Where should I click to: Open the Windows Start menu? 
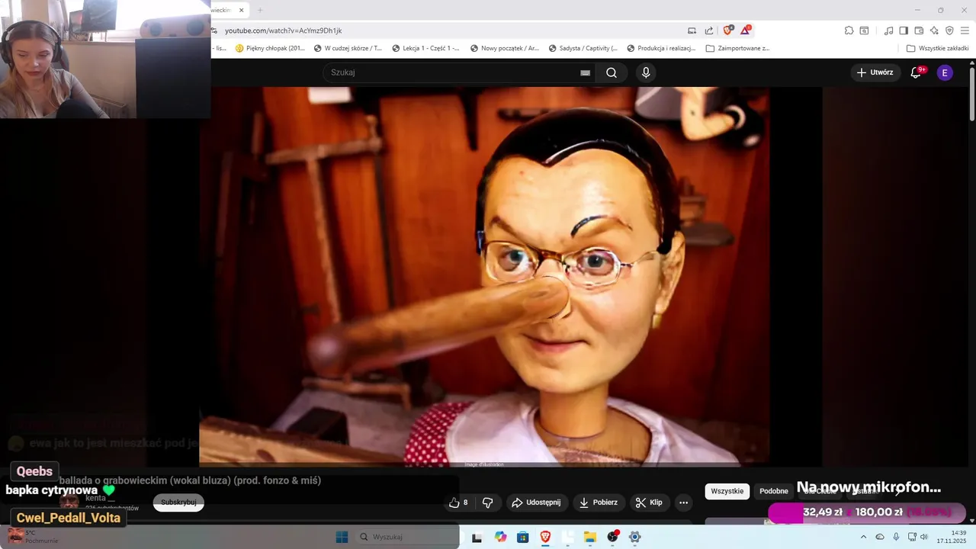342,537
